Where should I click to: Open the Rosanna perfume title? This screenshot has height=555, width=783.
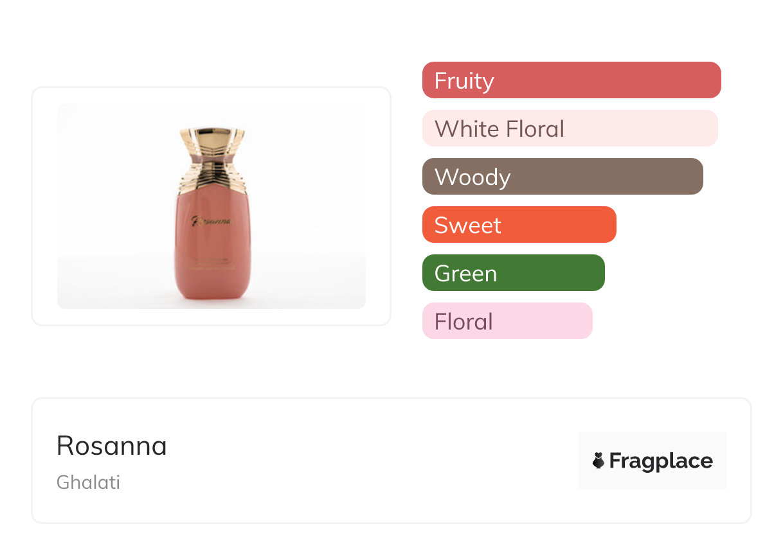click(112, 446)
